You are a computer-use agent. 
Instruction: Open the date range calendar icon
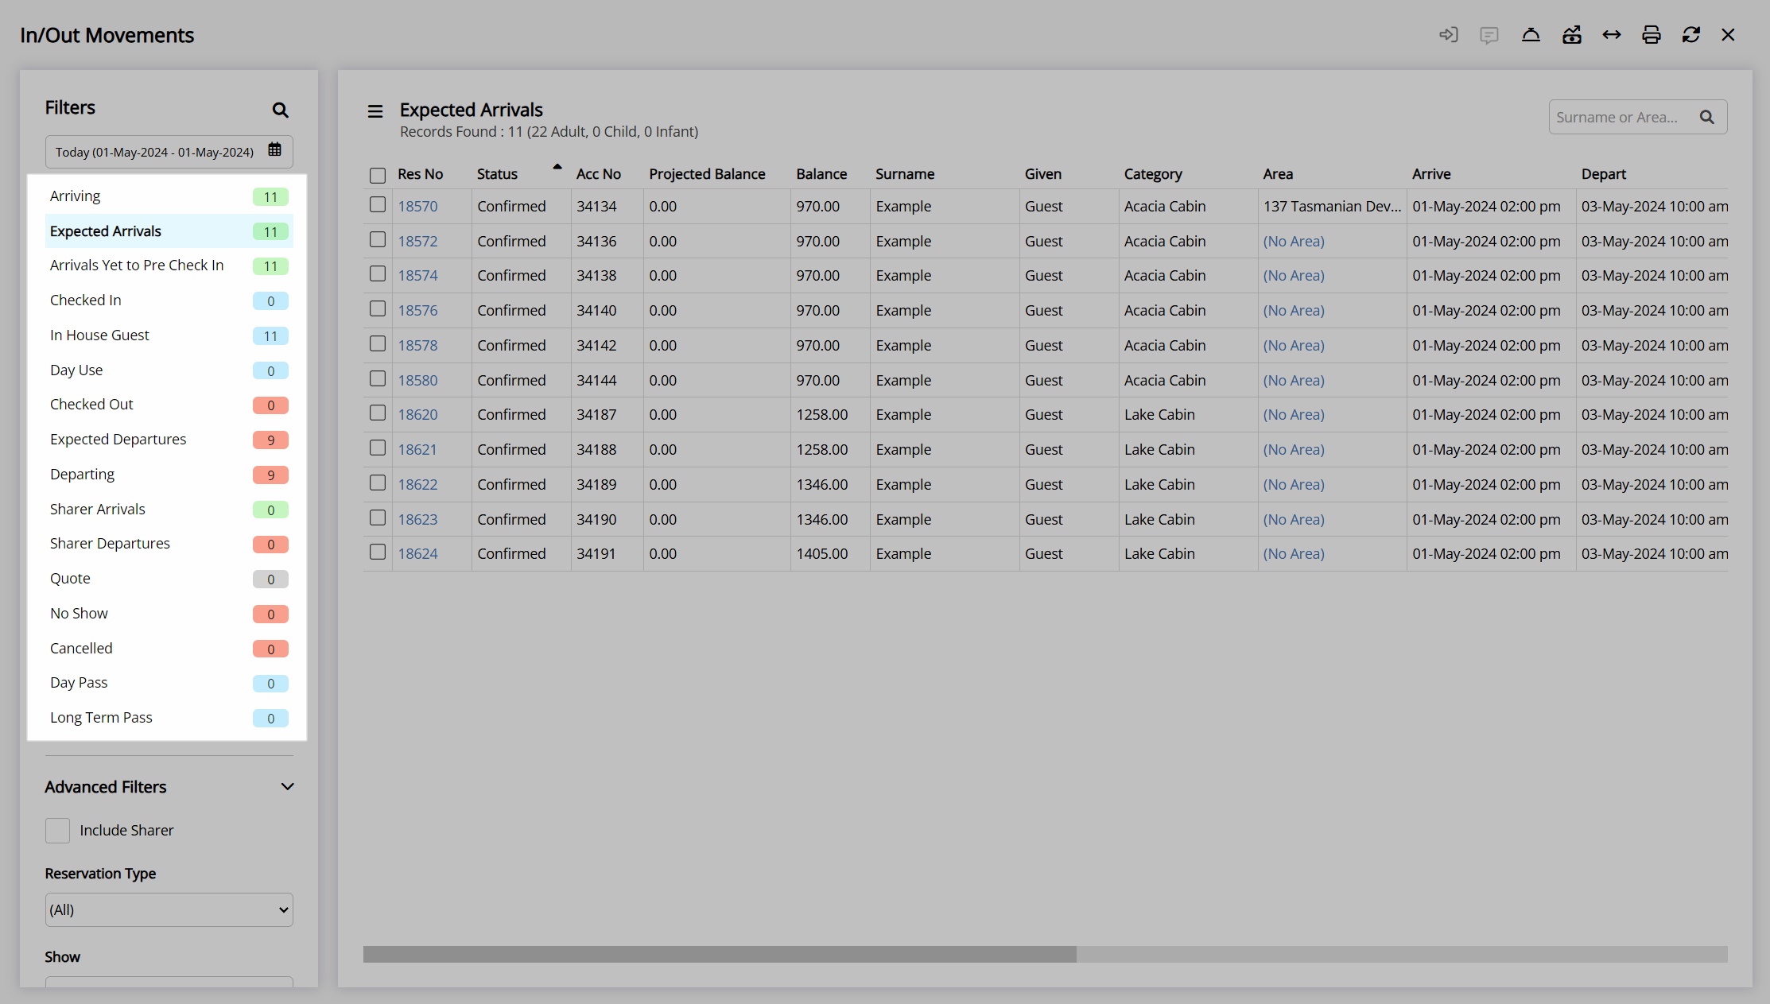click(275, 149)
